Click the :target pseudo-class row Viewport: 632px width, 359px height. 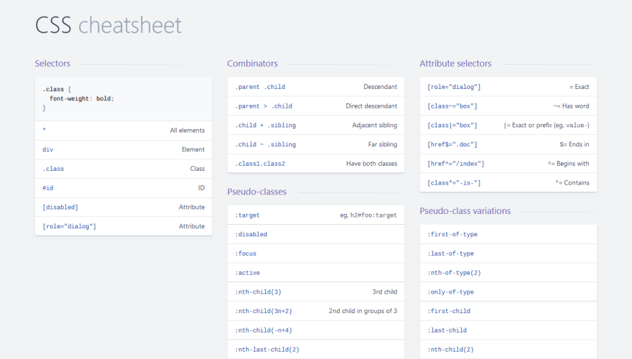[315, 215]
